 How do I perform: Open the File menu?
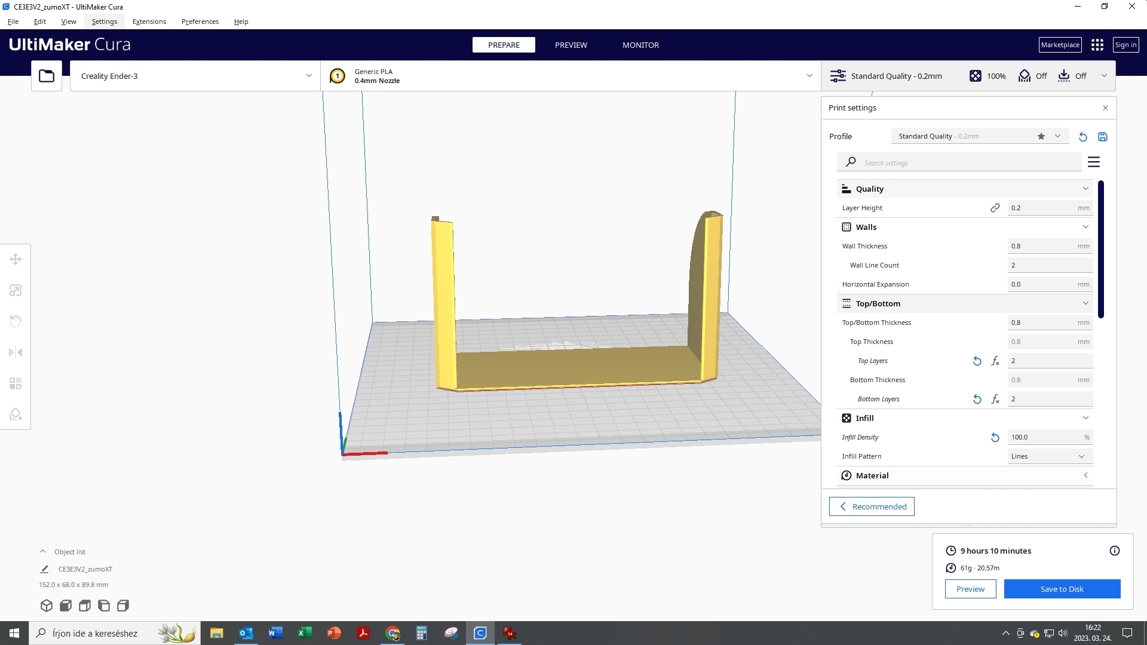pyautogui.click(x=13, y=21)
